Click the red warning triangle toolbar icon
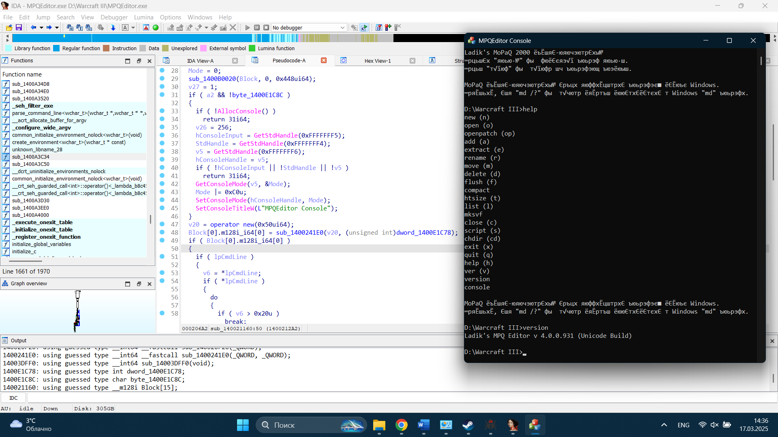The width and height of the screenshot is (778, 437). [146, 28]
